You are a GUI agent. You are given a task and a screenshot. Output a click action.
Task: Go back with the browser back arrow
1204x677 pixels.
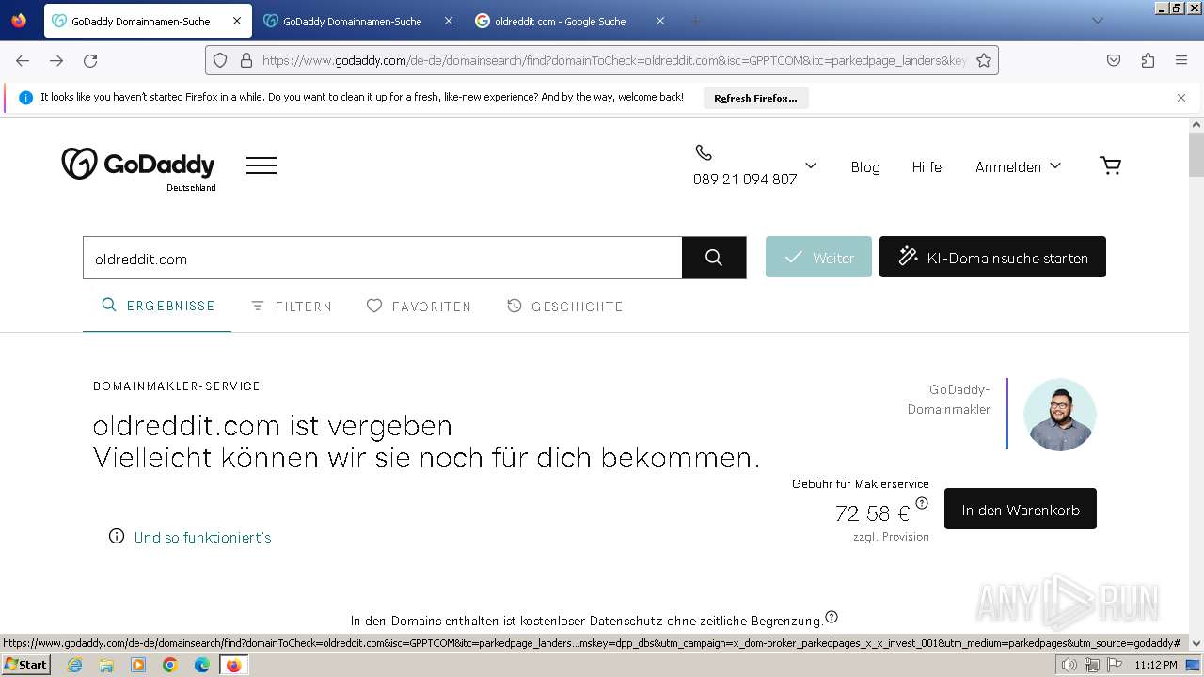(x=23, y=60)
